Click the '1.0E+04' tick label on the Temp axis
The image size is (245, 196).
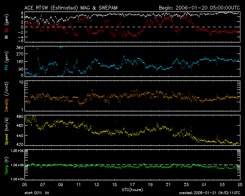click(x=17, y=179)
